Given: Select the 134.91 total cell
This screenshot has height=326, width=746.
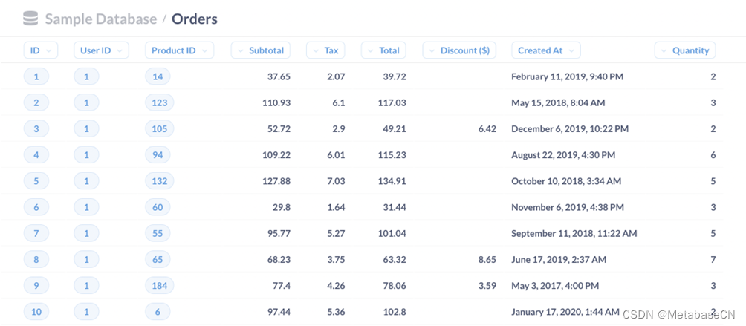Looking at the screenshot, I should click(395, 181).
